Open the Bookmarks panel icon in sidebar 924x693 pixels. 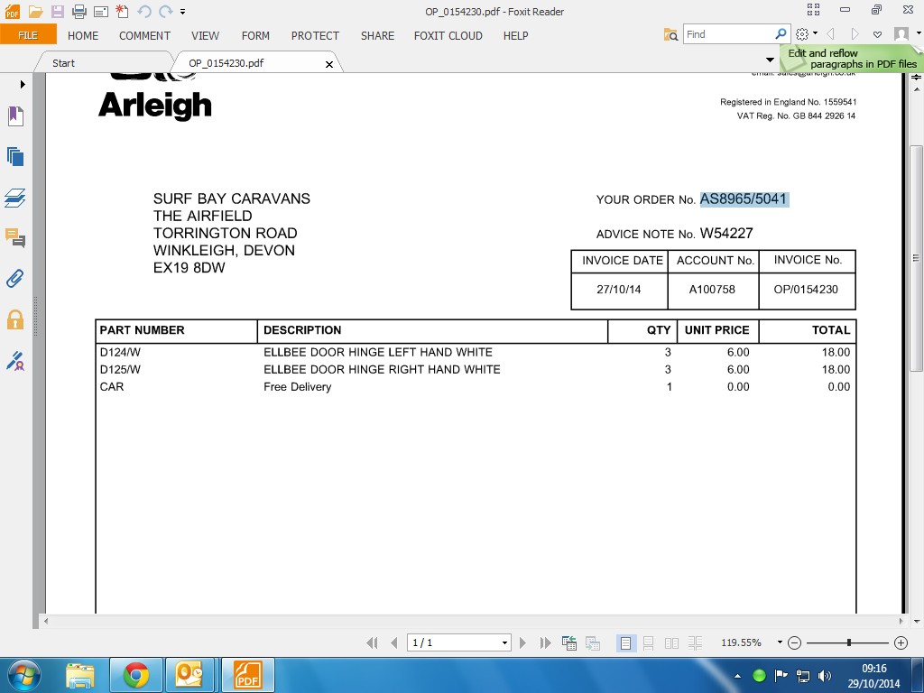coord(16,116)
